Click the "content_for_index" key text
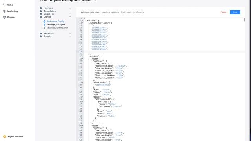 98,23
